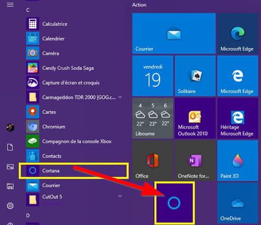Launch the Paint 3D tile
This screenshot has width=261, height=225.
click(237, 160)
